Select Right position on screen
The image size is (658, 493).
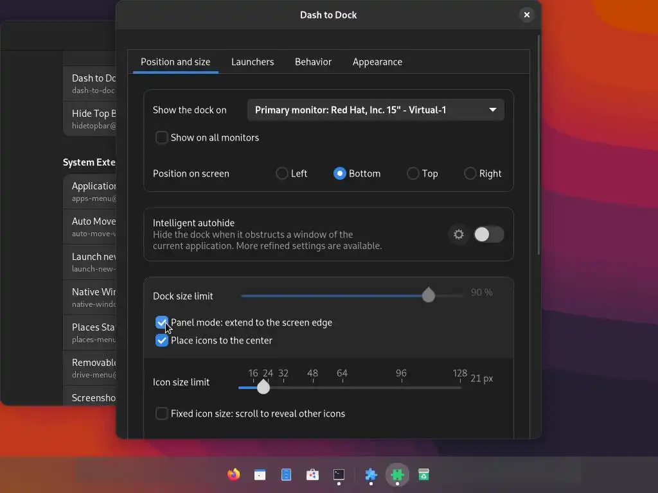tap(470, 173)
